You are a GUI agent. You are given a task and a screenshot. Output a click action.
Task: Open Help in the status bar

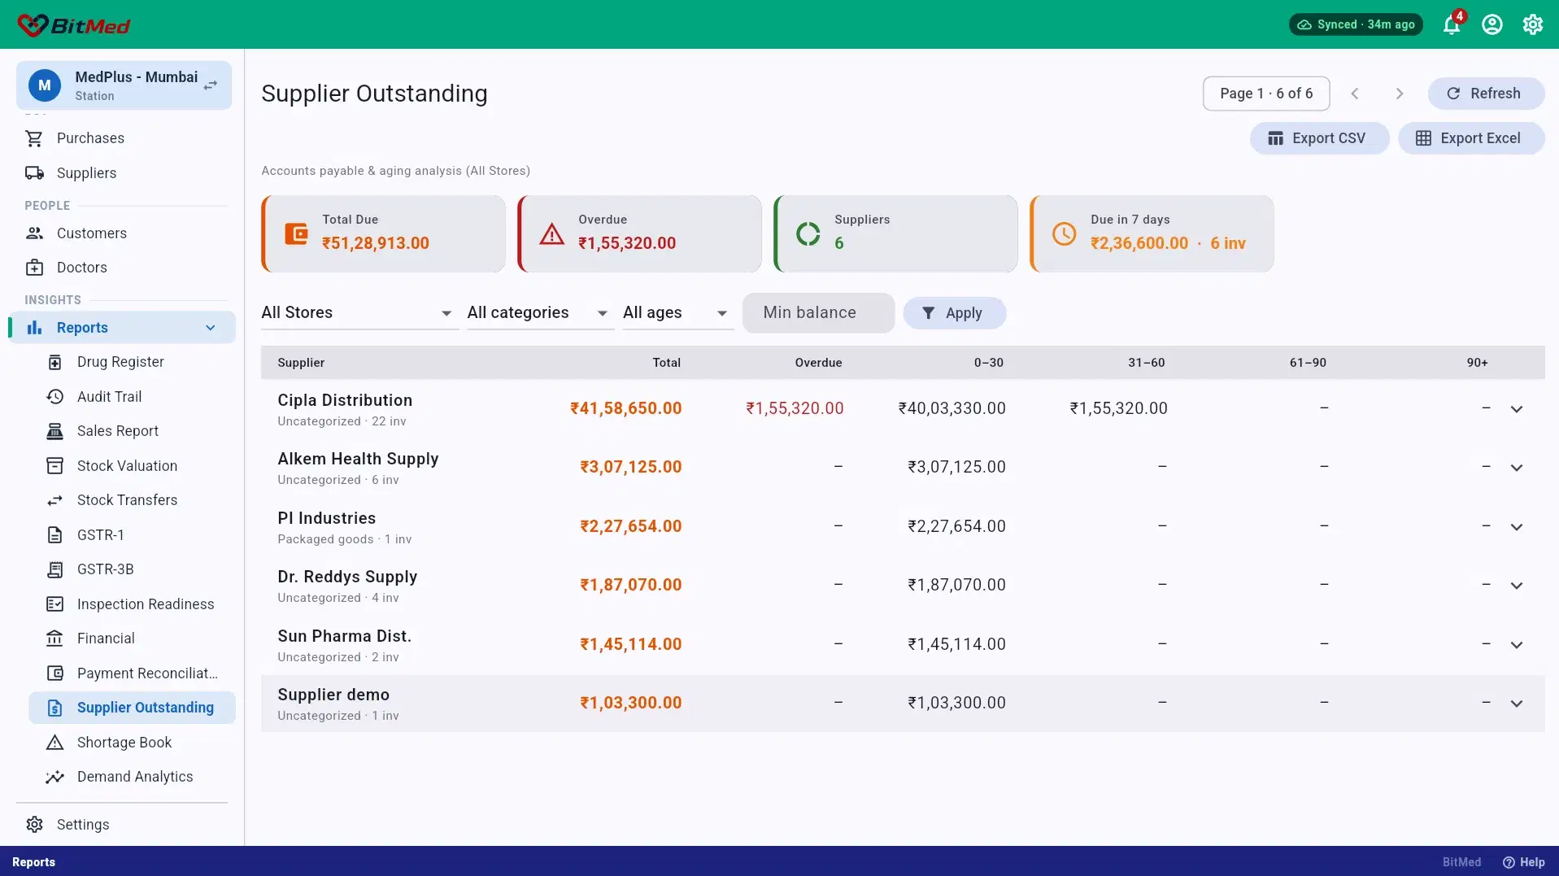pyautogui.click(x=1524, y=862)
